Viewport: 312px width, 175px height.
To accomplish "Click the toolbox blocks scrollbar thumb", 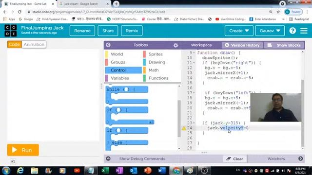I will [x=179, y=119].
